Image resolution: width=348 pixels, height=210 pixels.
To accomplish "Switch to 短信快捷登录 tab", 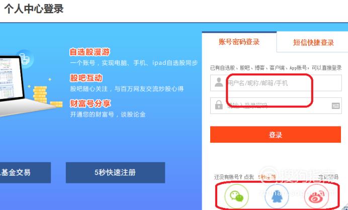I will (x=313, y=42).
